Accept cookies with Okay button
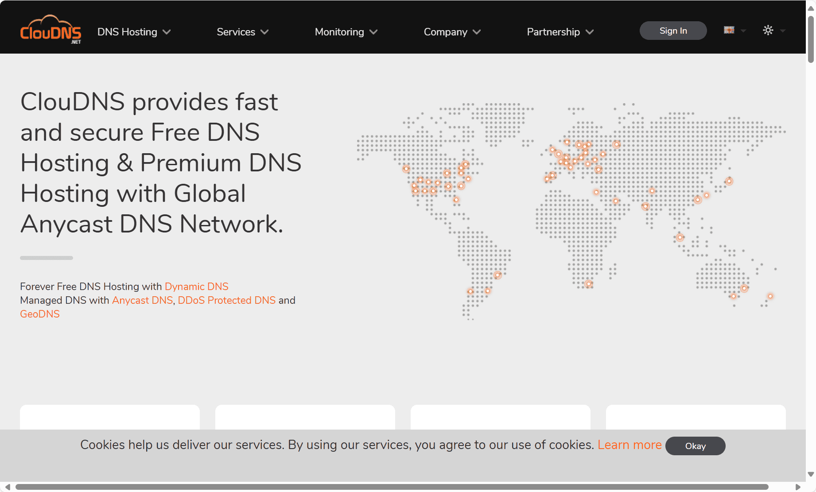This screenshot has height=492, width=816. tap(695, 446)
